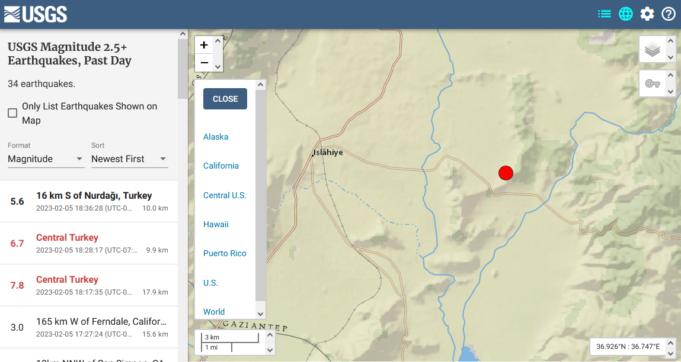Select the 3.0 Ferndale, California earthquake

click(x=88, y=327)
